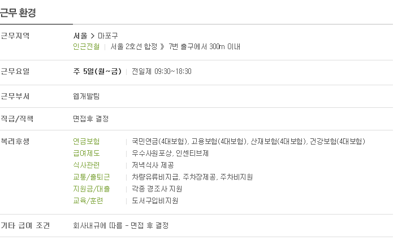Open the 교통/출퇴근 benefit category
Image resolution: width=402 pixels, height=249 pixels.
click(x=91, y=177)
